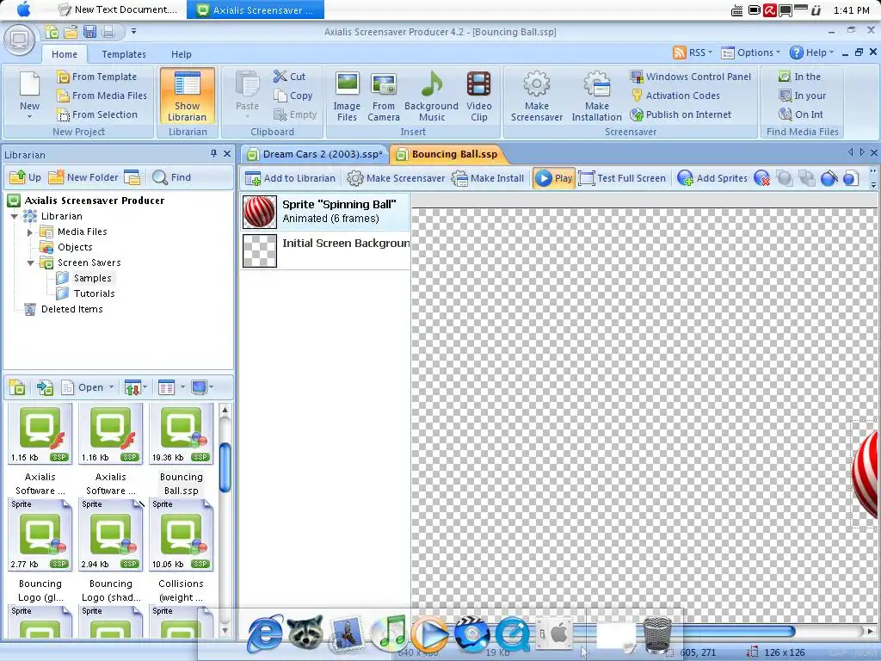This screenshot has width=881, height=661.
Task: Click ribbon Make Screensaver gear icon
Action: tap(537, 83)
